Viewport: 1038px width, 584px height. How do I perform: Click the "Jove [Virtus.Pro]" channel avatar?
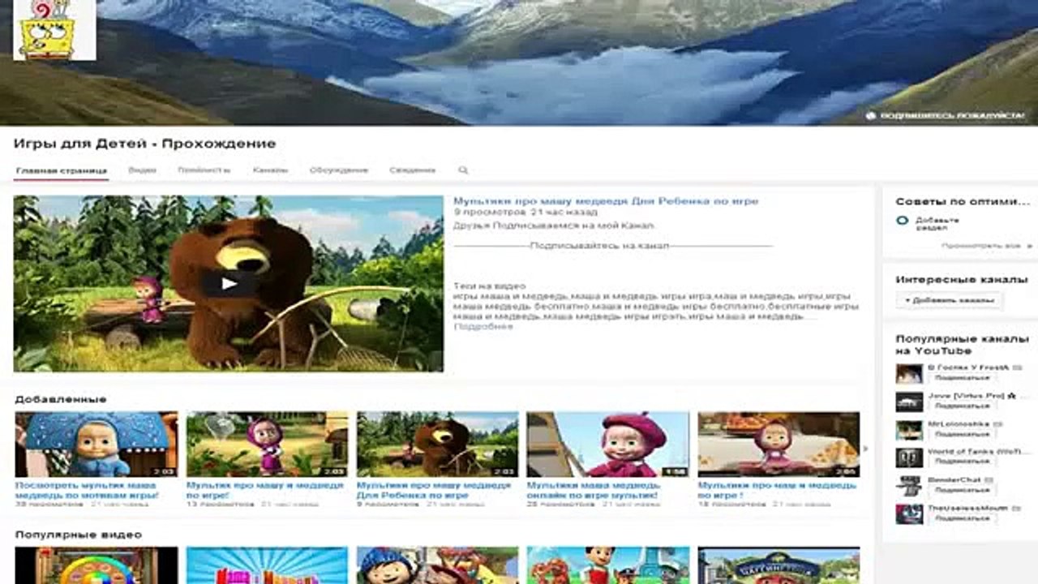point(909,401)
